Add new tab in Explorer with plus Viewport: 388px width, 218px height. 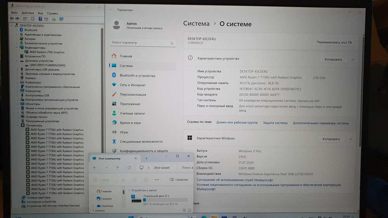pos(146,158)
